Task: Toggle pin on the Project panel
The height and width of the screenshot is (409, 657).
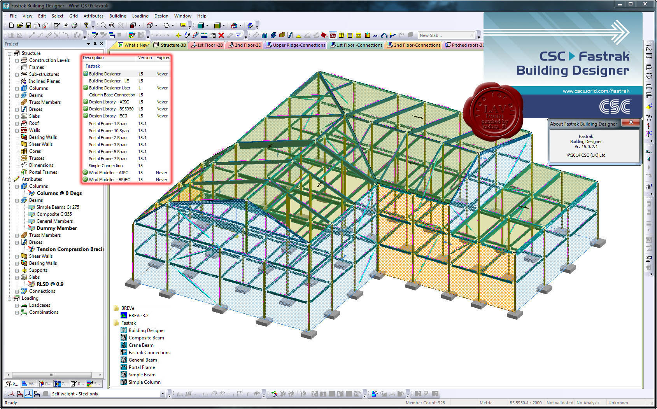Action: (95, 44)
